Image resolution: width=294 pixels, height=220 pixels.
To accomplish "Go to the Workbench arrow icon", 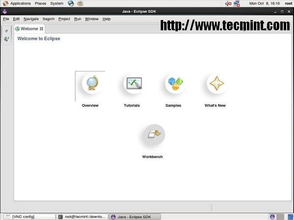I will (x=154, y=134).
